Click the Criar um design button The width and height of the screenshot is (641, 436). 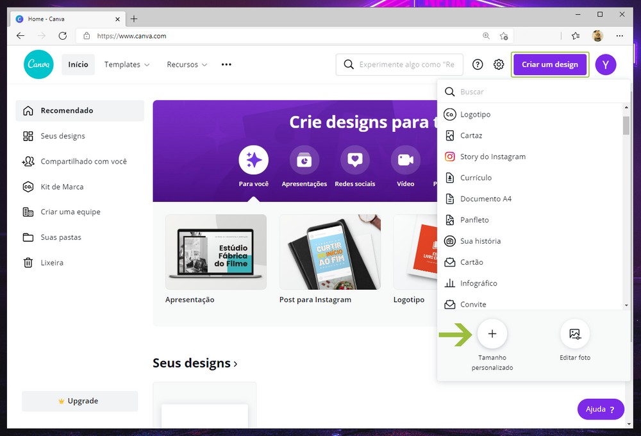click(x=550, y=64)
